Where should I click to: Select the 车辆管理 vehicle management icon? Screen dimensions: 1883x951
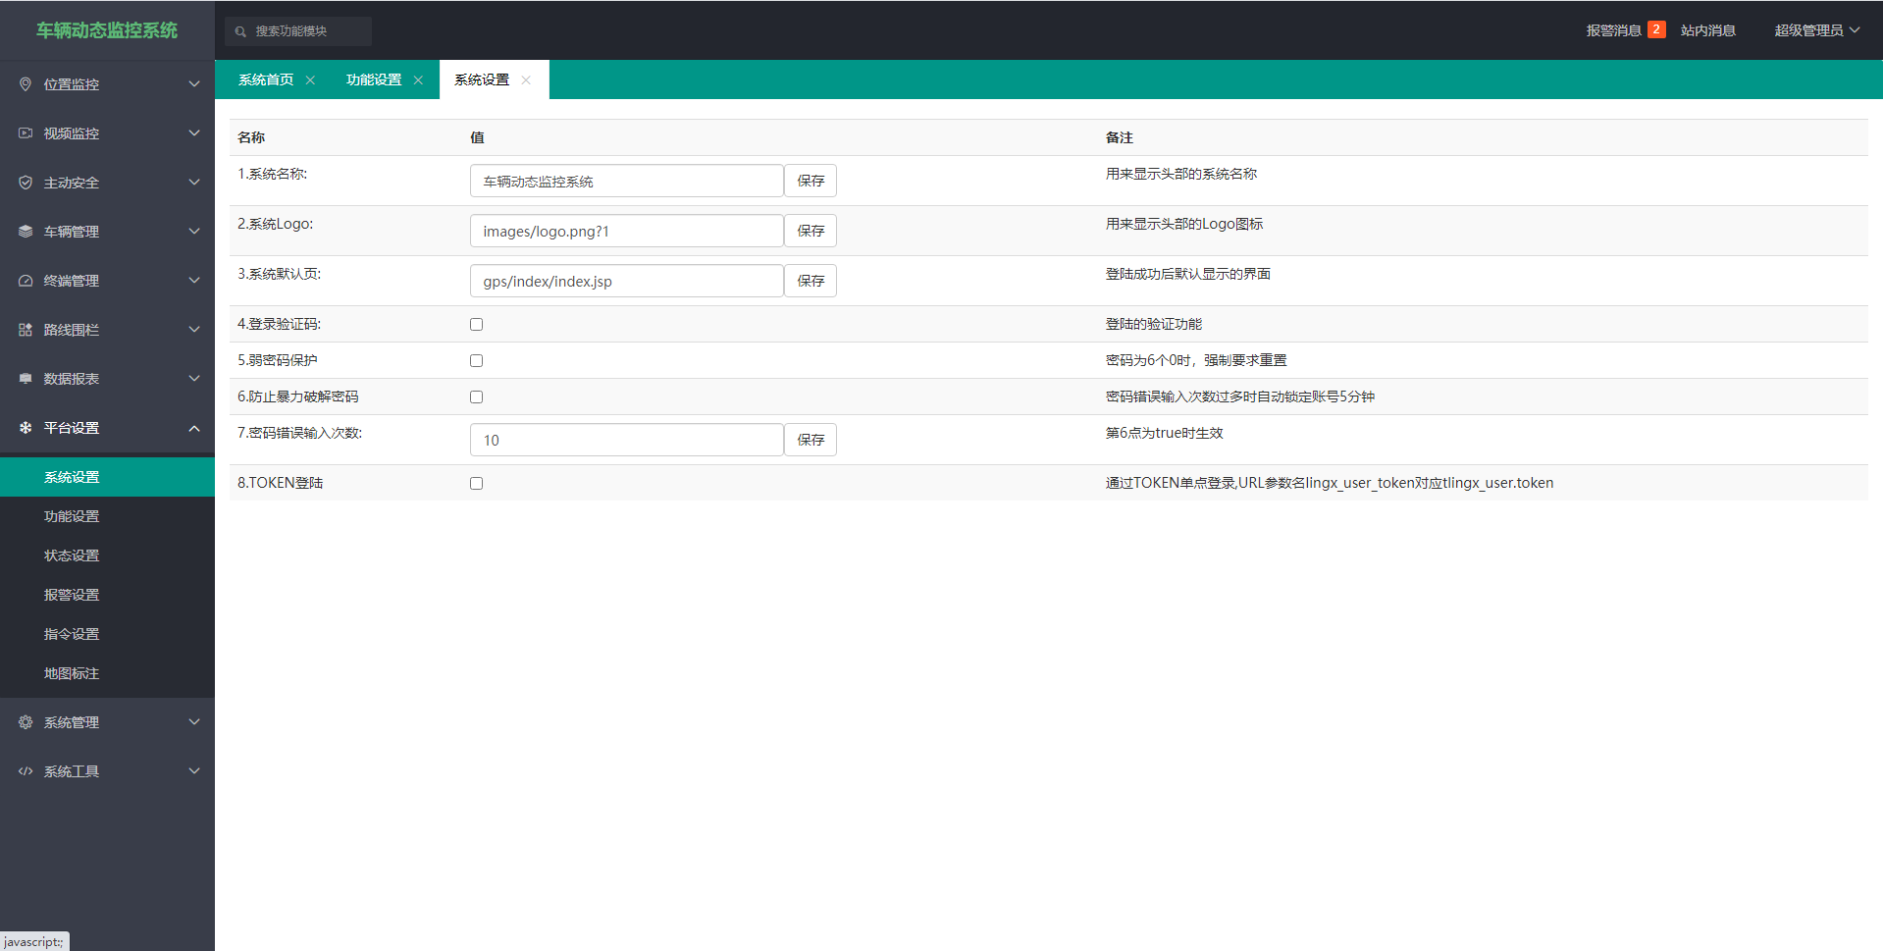25,231
